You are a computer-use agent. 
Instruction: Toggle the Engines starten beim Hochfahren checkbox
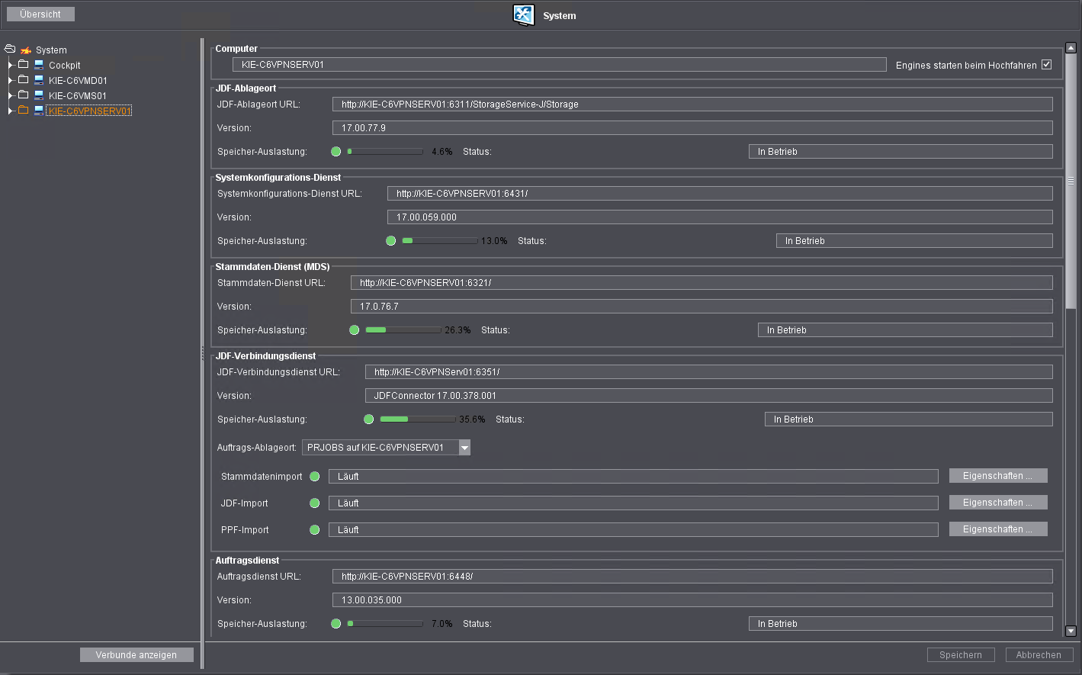click(x=1047, y=65)
